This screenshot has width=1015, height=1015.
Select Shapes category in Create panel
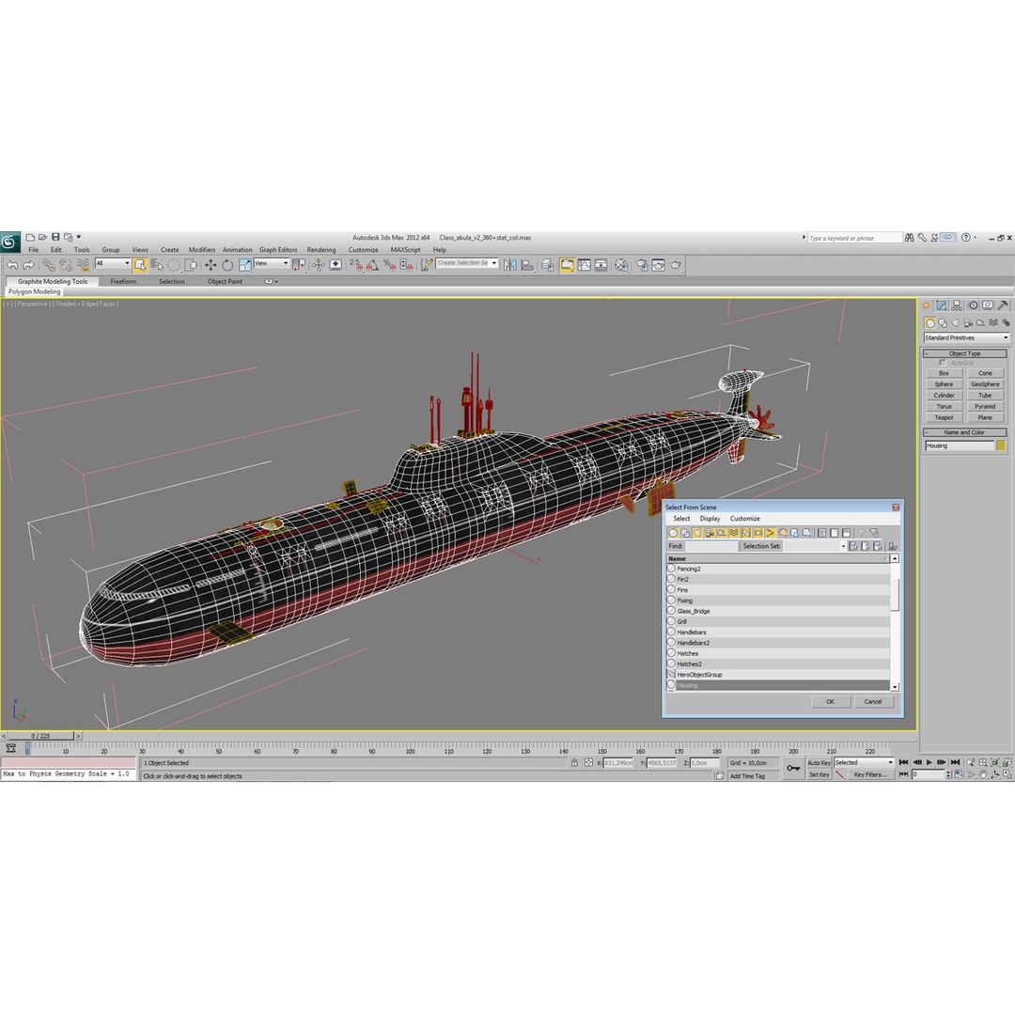click(x=943, y=322)
